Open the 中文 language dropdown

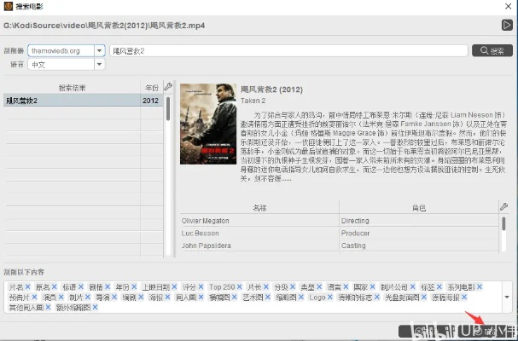(99, 65)
